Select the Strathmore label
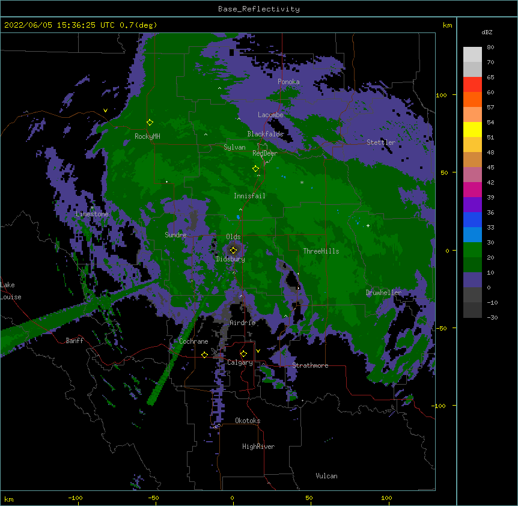This screenshot has width=518, height=506. [310, 365]
